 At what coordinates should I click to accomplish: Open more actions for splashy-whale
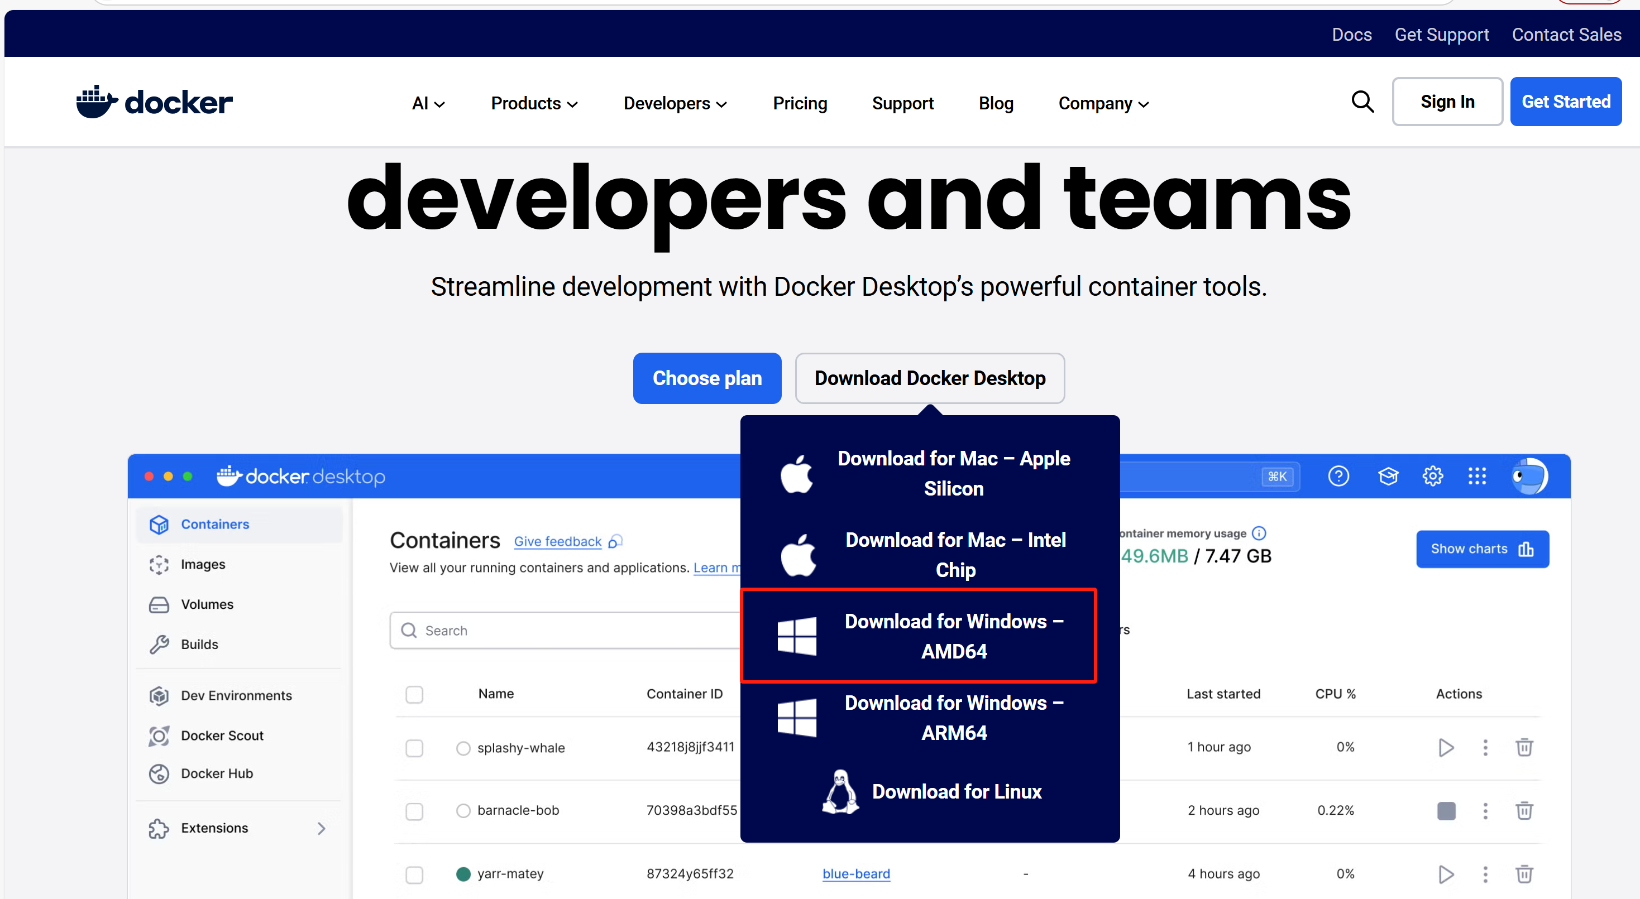[x=1485, y=747]
